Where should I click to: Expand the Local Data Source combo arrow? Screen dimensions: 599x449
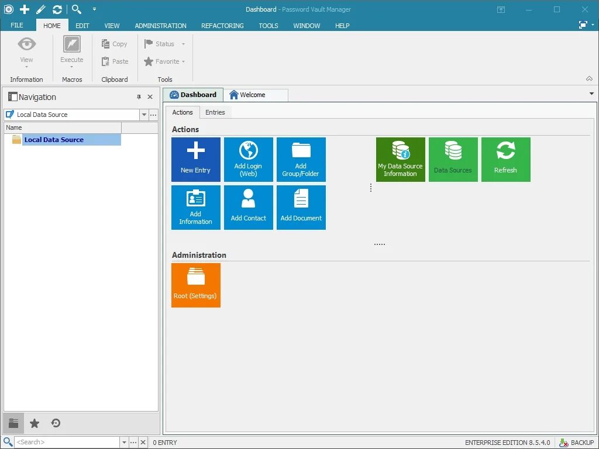click(x=144, y=115)
